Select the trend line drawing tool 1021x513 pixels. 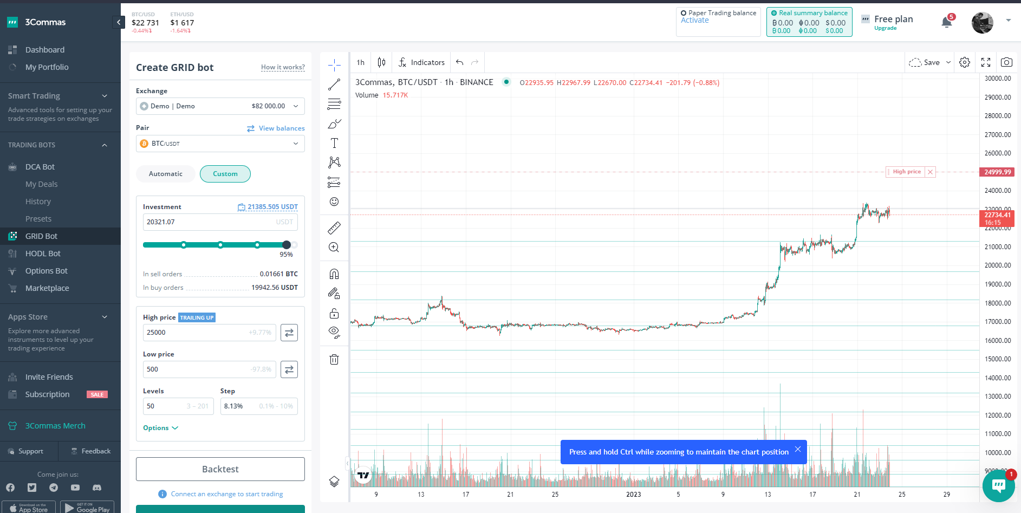coord(334,85)
